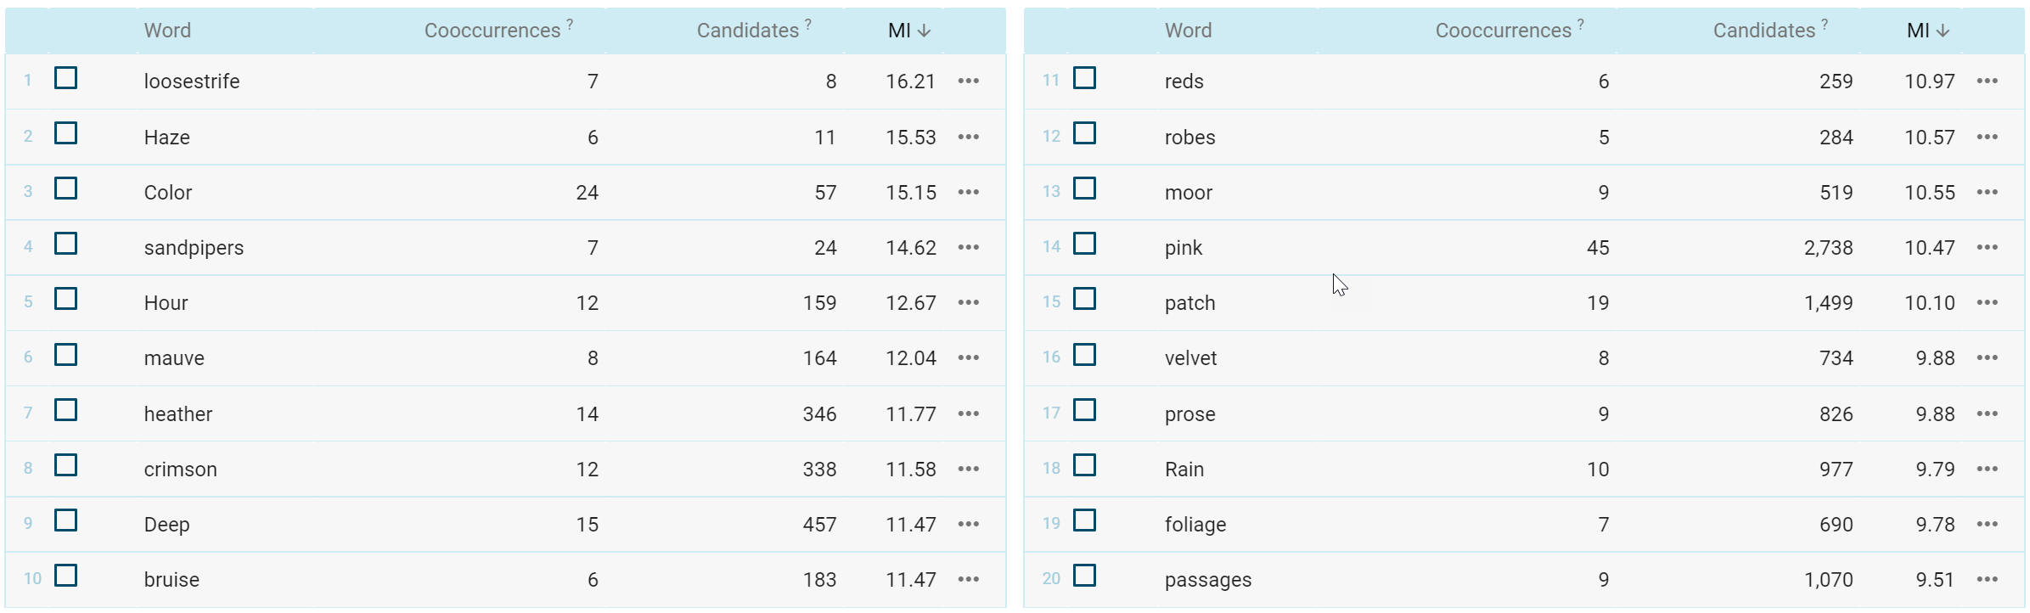Open more options for the passages row
This screenshot has width=2030, height=613.
point(1987,580)
